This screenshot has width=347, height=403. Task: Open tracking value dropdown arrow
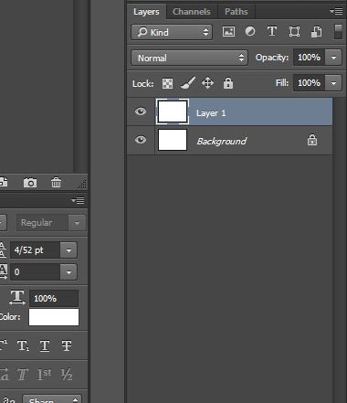[68, 272]
